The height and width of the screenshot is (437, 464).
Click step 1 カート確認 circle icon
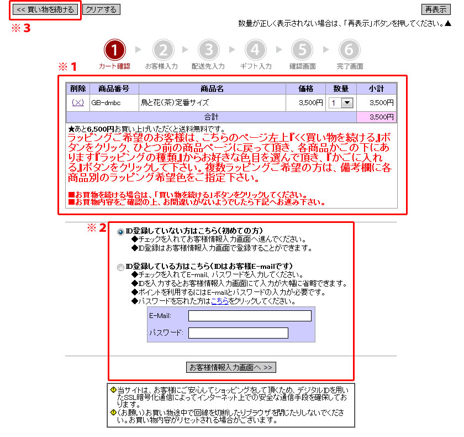click(114, 50)
